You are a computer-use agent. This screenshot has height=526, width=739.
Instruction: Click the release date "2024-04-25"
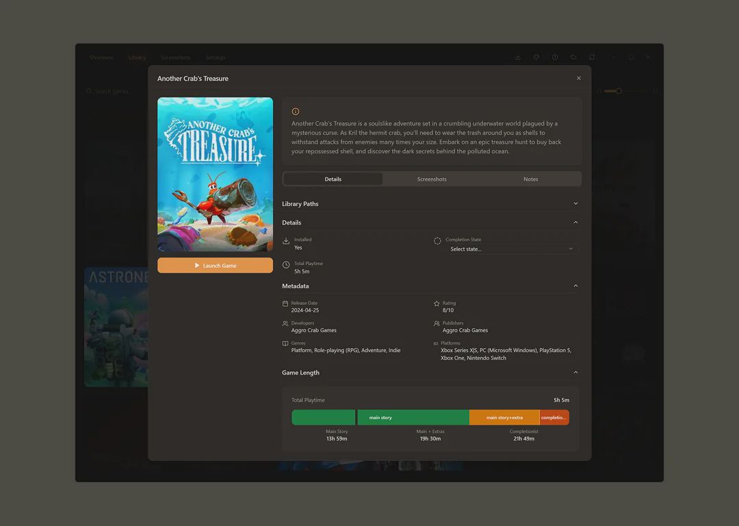305,310
